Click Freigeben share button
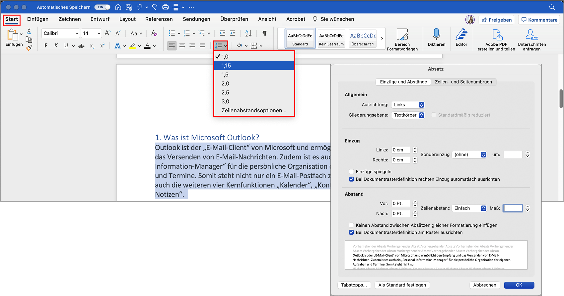564x296 pixels. point(496,20)
